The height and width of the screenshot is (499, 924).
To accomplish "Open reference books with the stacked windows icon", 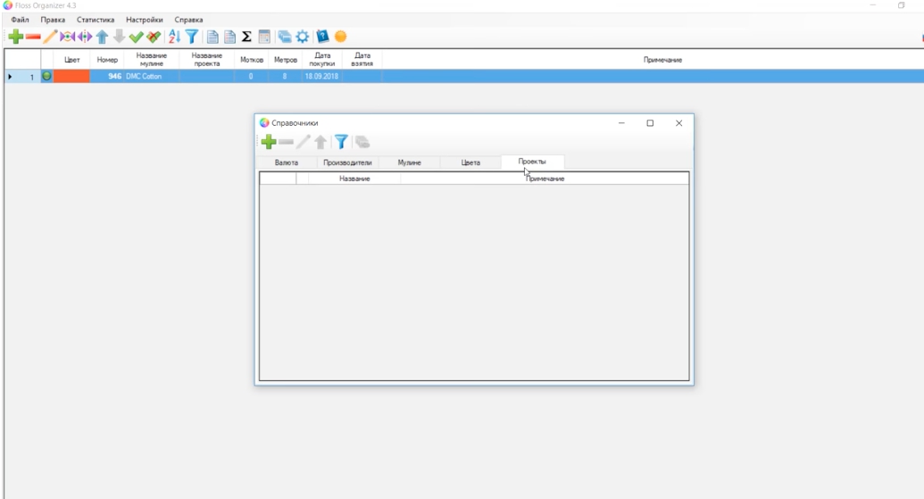I will [285, 37].
